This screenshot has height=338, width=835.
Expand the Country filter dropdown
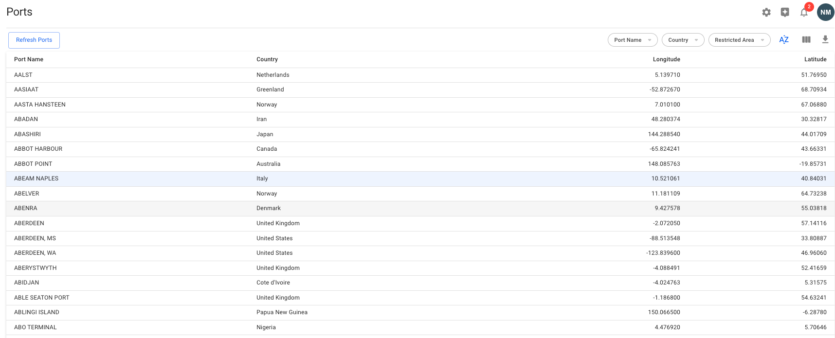(683, 40)
